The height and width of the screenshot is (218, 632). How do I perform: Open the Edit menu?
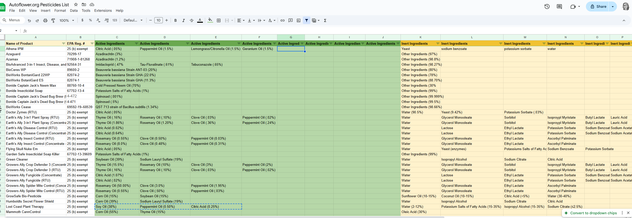coord(22,10)
